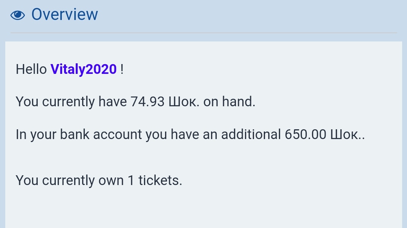Click the 650.00 bank balance amount
Viewport: 407px width, 228px height.
[305, 135]
